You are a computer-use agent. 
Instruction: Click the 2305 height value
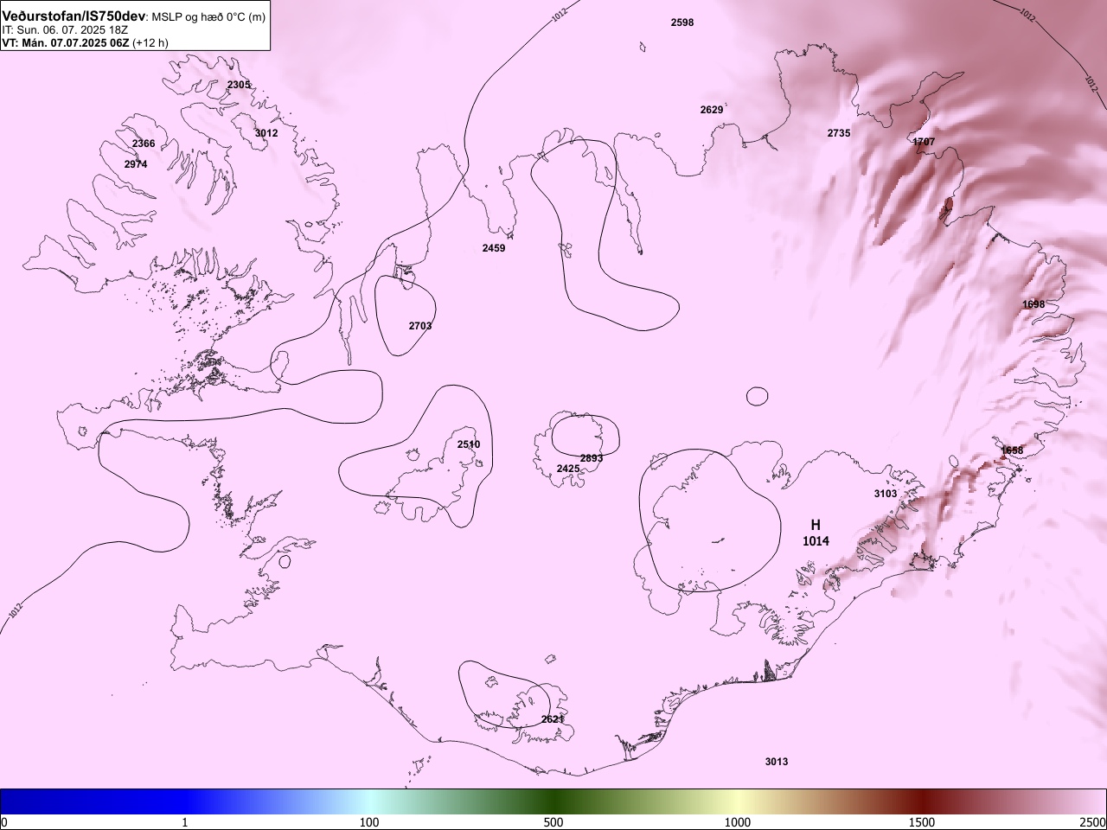pyautogui.click(x=239, y=85)
